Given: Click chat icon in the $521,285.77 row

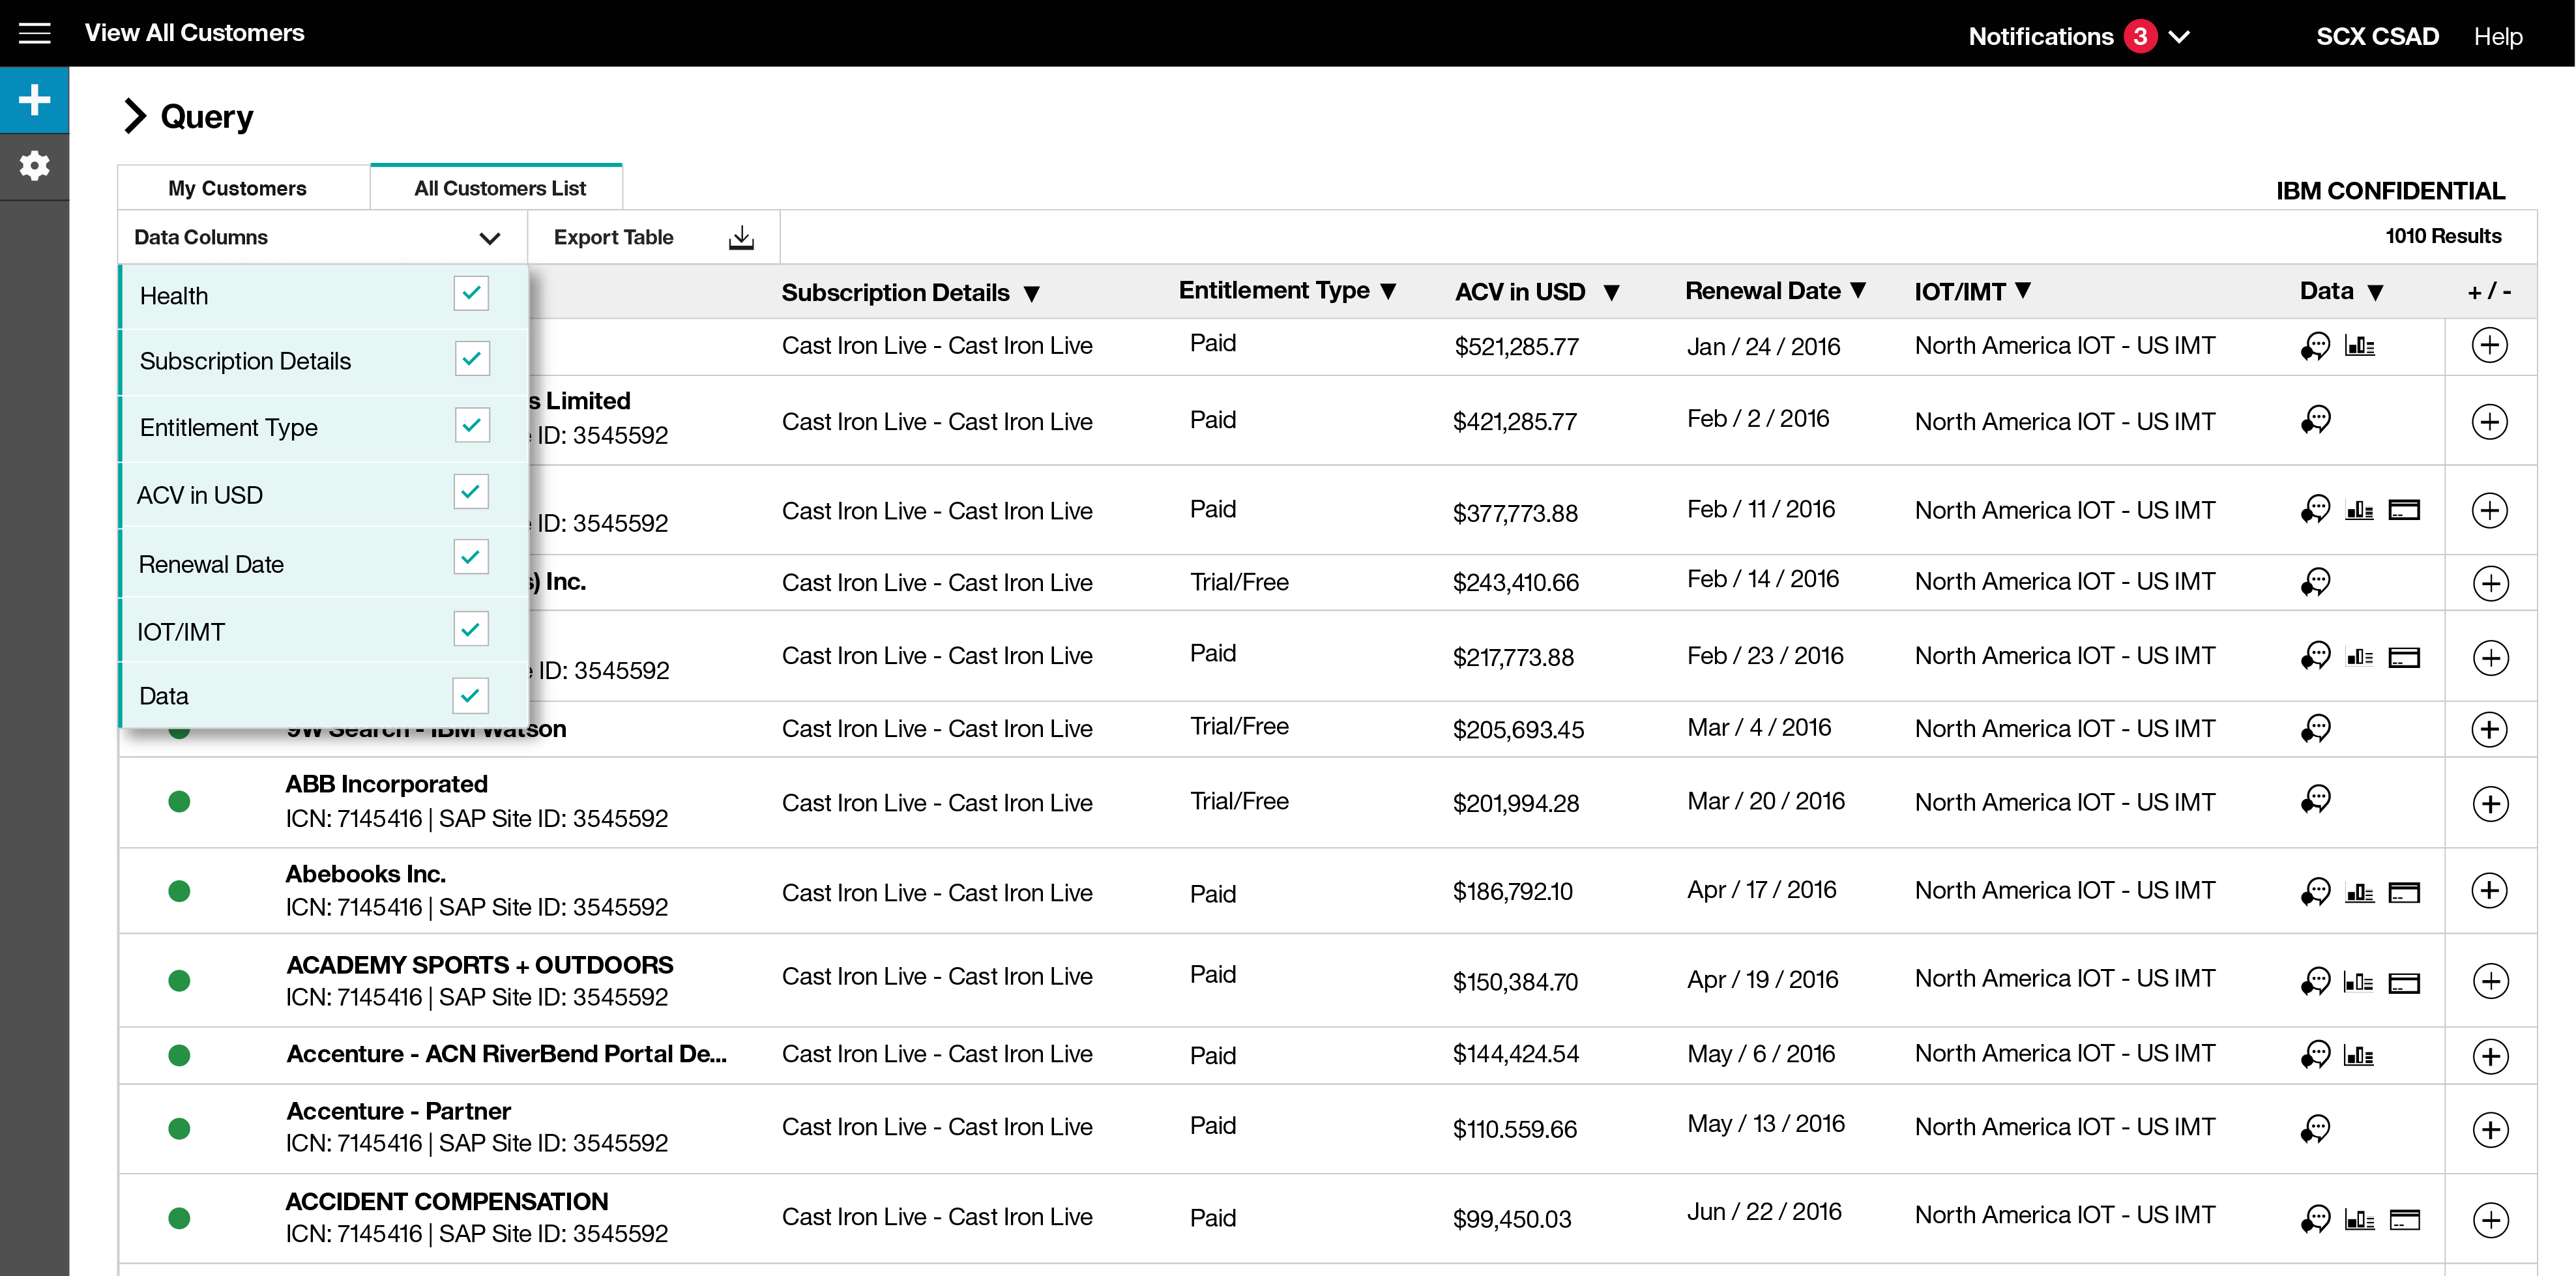Looking at the screenshot, I should pyautogui.click(x=2315, y=346).
